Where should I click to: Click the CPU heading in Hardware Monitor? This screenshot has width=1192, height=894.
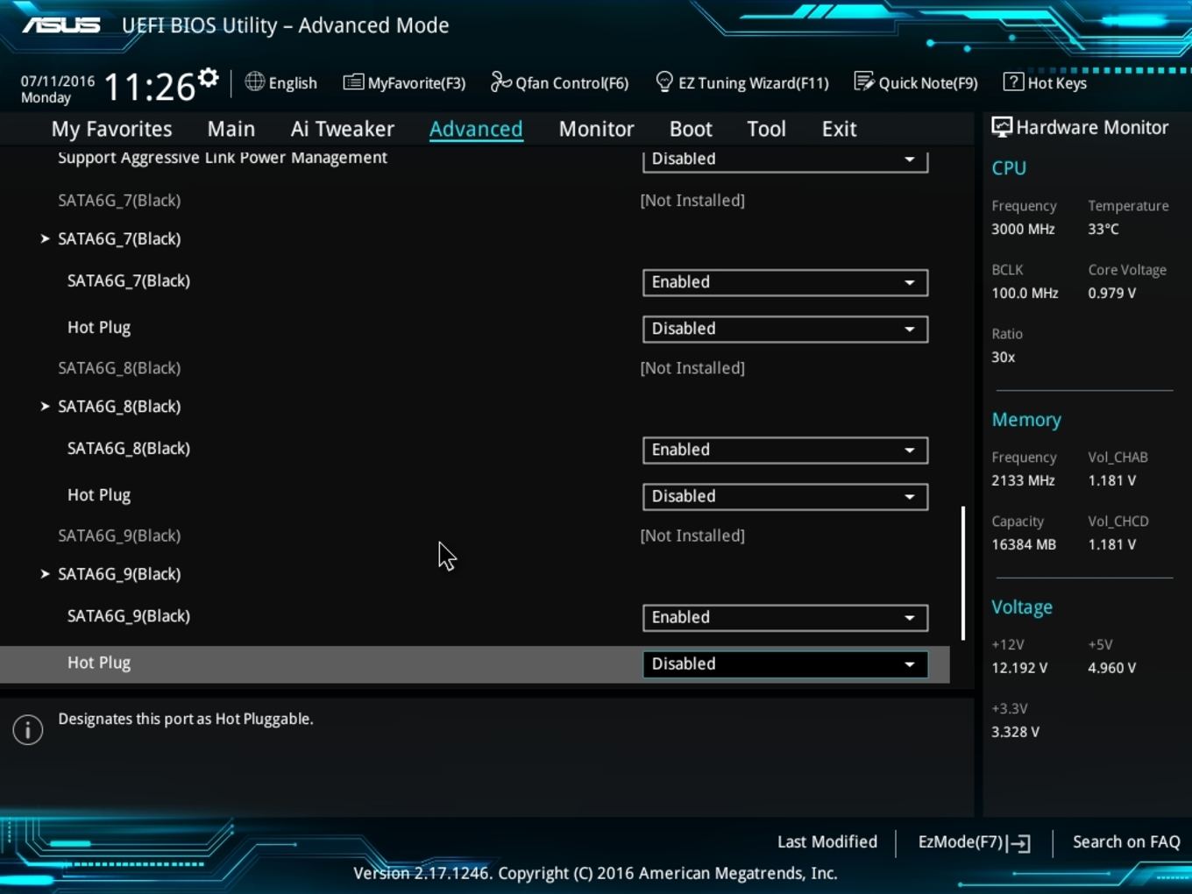1009,168
